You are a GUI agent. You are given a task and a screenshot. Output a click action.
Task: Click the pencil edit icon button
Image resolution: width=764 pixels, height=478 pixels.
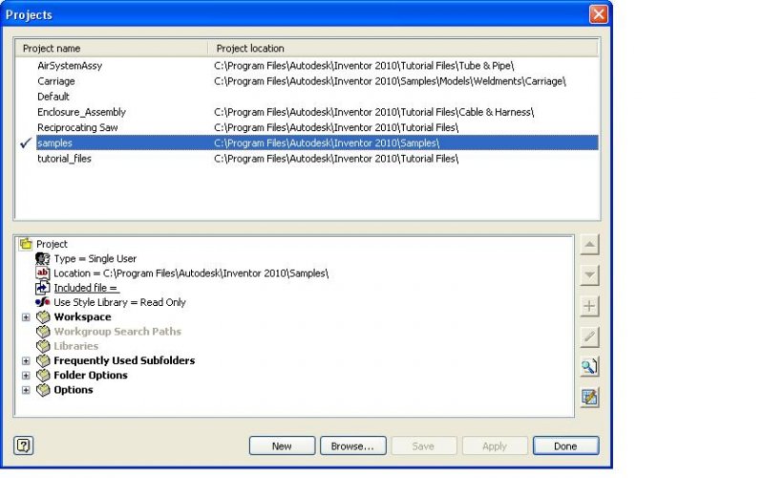[x=589, y=337]
